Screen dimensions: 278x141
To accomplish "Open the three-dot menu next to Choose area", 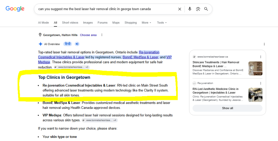I will (x=102, y=35).
